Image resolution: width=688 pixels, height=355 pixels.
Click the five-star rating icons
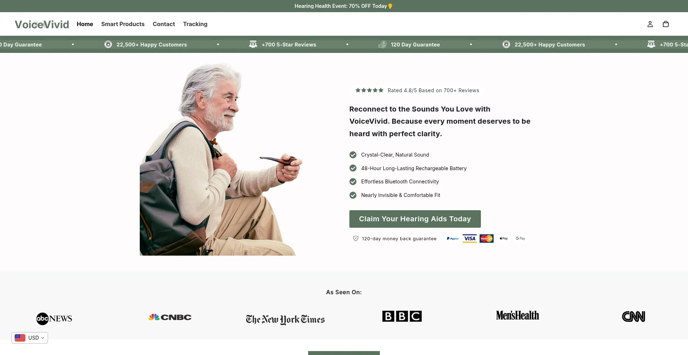369,90
